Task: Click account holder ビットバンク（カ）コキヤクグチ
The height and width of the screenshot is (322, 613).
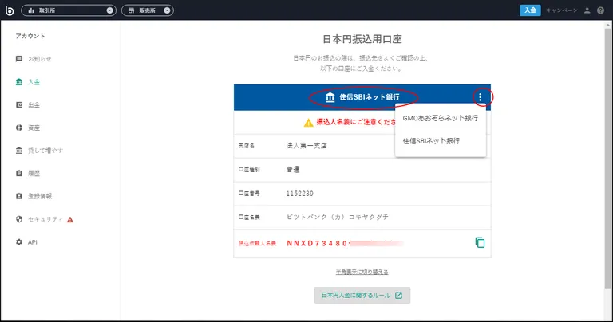Action: tap(338, 217)
